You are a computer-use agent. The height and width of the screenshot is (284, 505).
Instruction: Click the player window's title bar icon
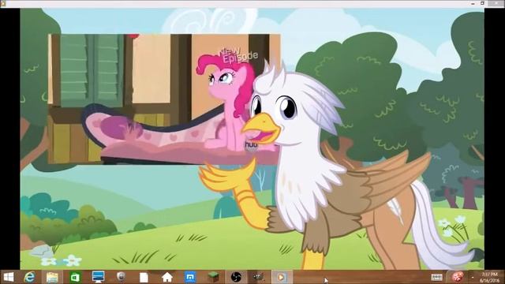coord(3,3)
